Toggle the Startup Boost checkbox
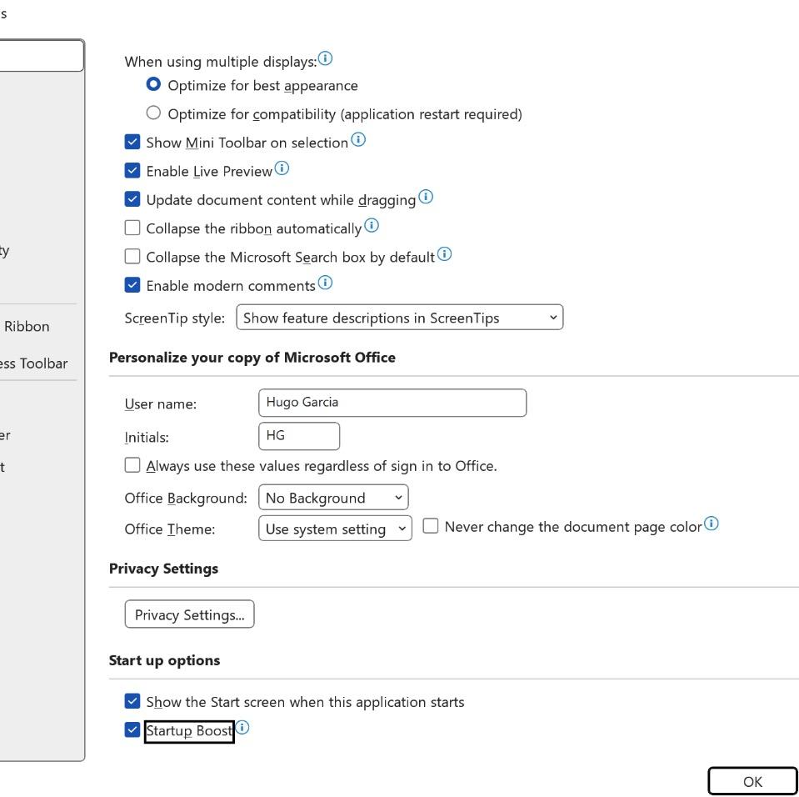 click(x=132, y=729)
